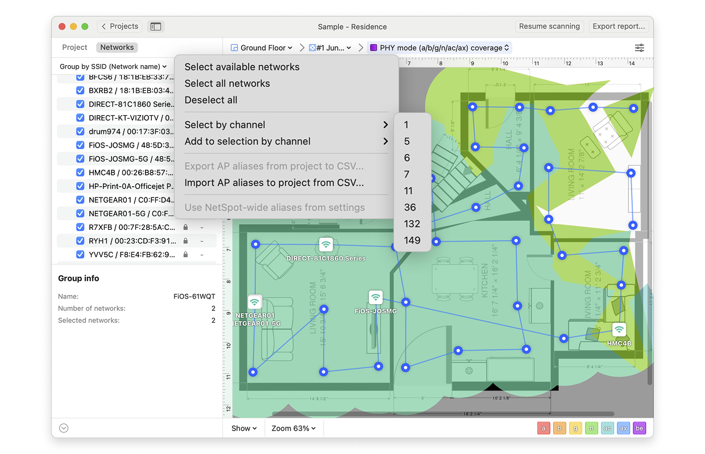Uncheck the BXRB2 network checkbox
Viewport: 705px width, 454px height.
(x=80, y=90)
